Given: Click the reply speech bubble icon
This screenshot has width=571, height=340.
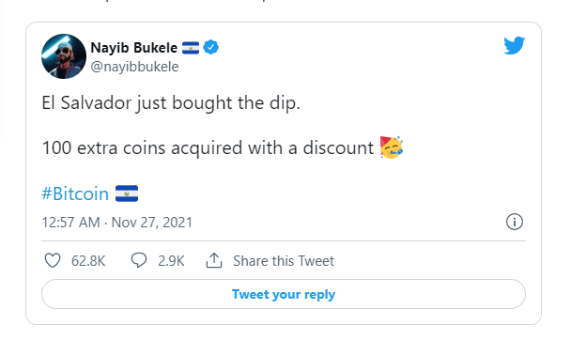Looking at the screenshot, I should click(x=139, y=261).
